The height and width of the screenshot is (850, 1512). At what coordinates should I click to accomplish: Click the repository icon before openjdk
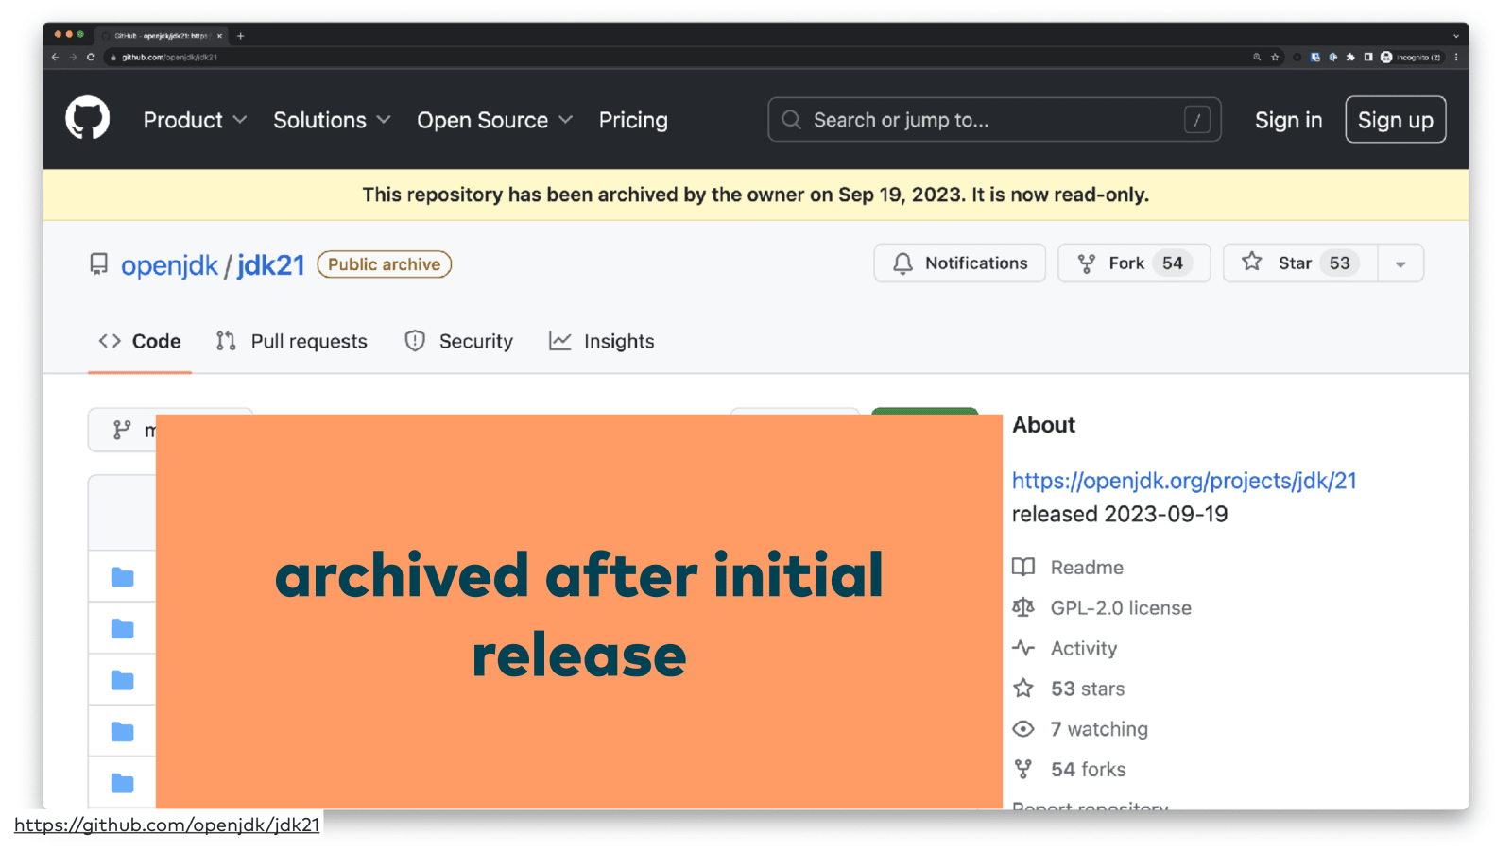(x=98, y=264)
